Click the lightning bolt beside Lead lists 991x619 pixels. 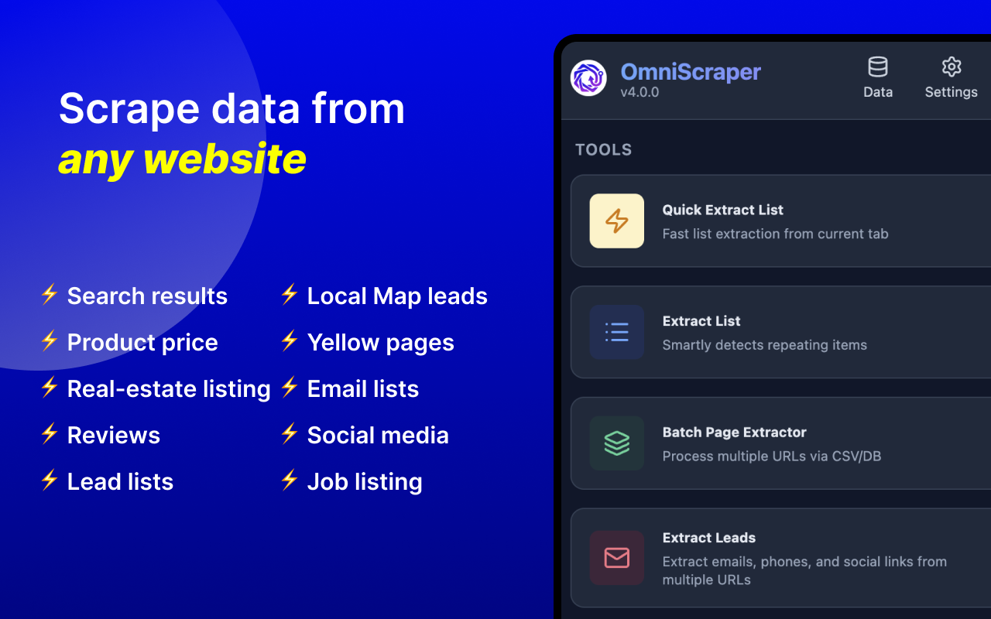50,480
